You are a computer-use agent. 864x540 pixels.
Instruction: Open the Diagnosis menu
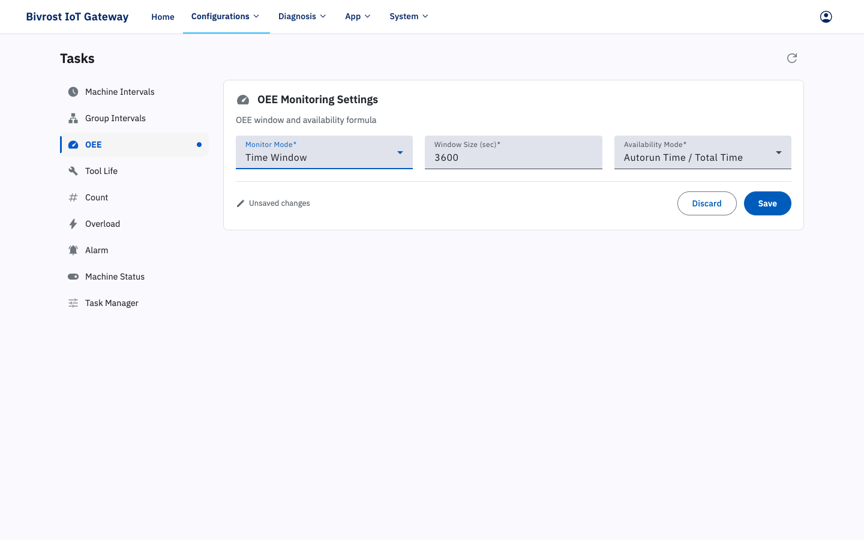coord(302,16)
